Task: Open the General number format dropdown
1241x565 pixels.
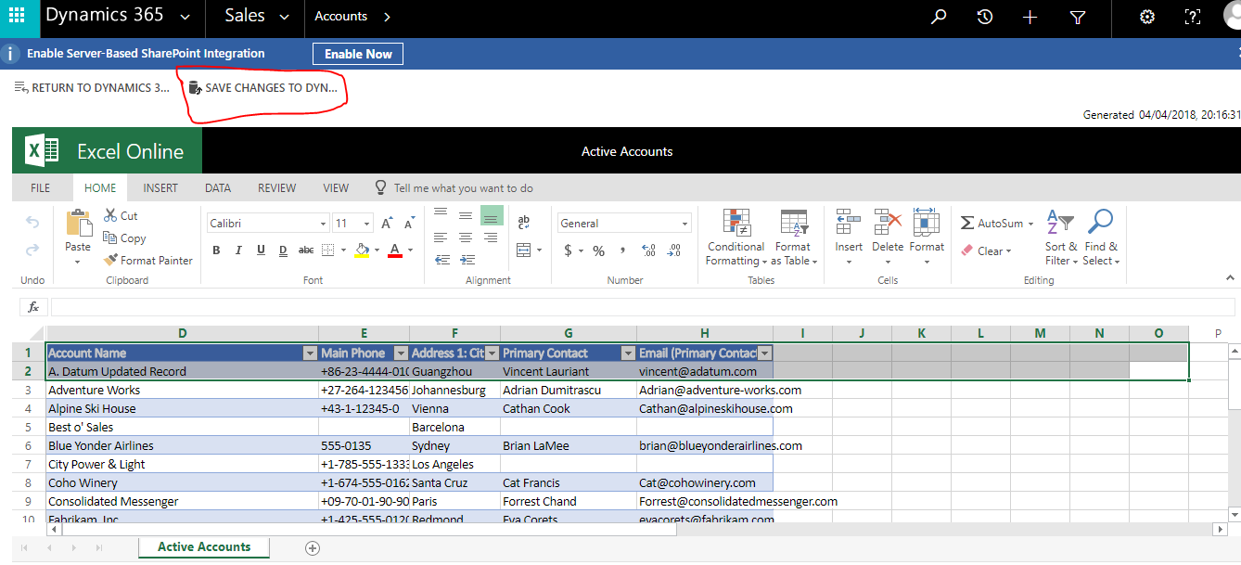Action: coord(685,224)
